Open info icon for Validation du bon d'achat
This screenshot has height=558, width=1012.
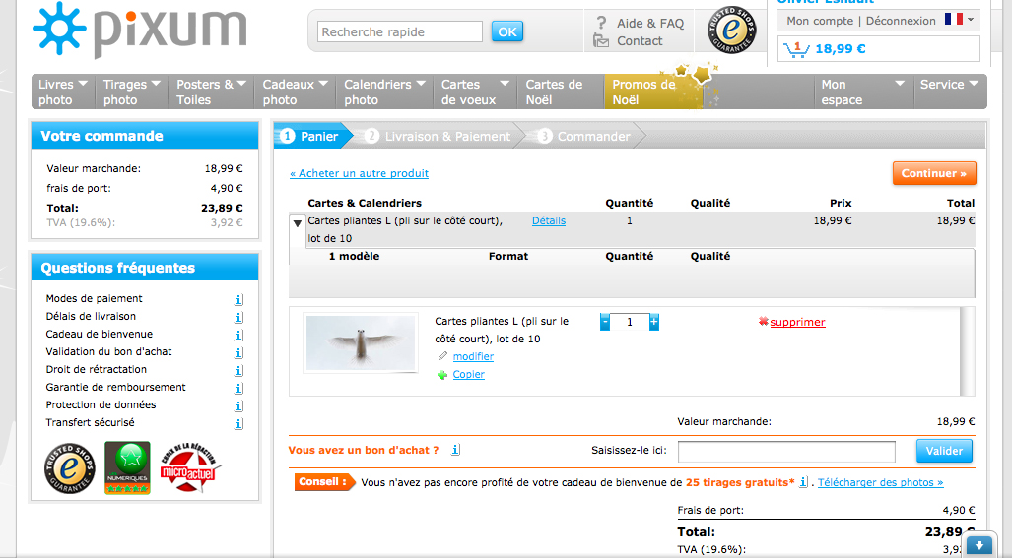pyautogui.click(x=238, y=352)
